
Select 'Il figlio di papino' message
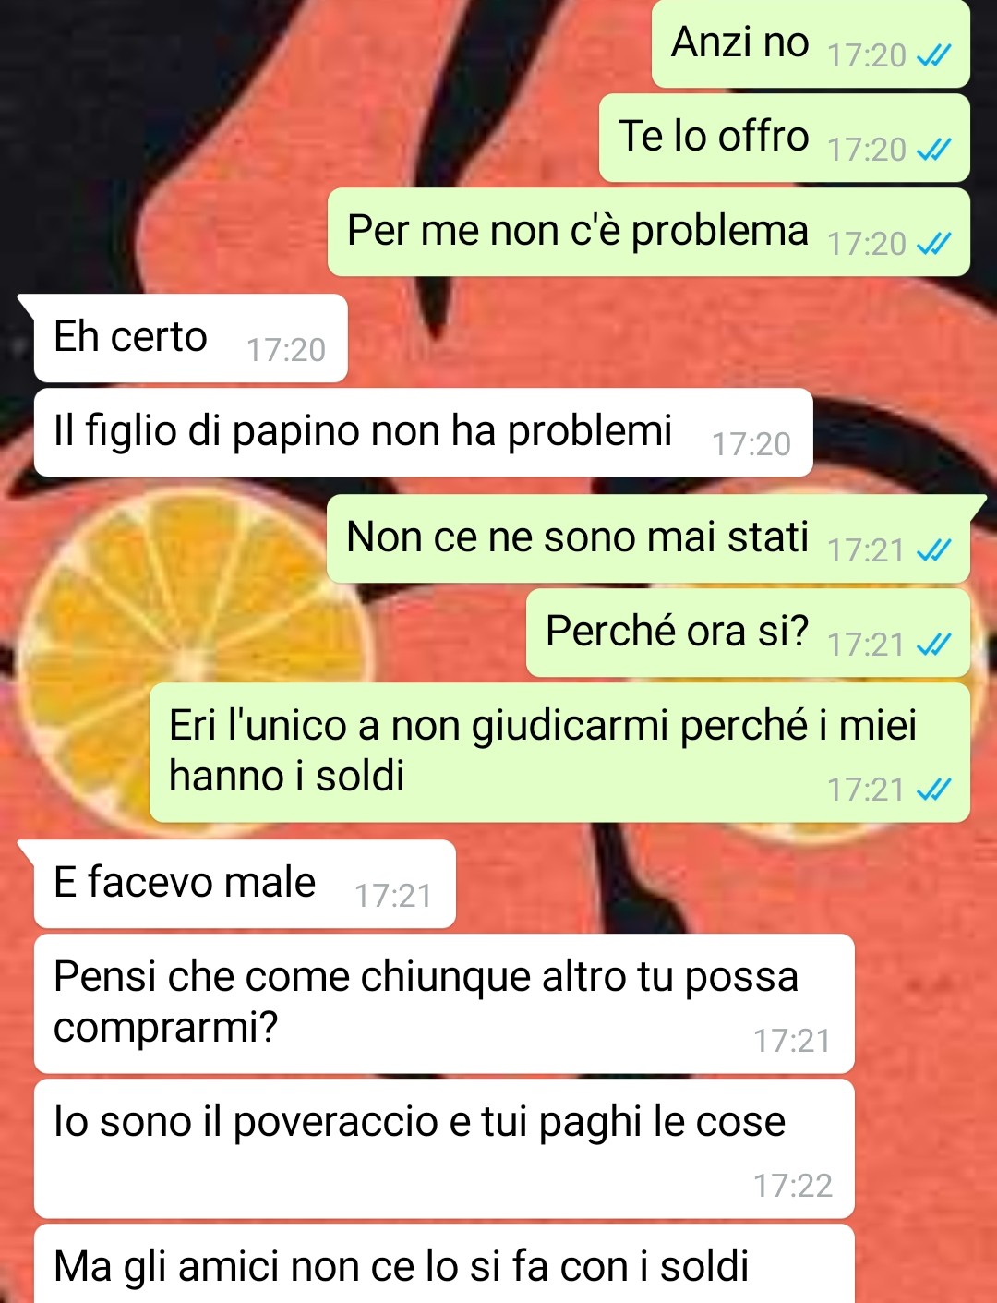click(x=423, y=432)
